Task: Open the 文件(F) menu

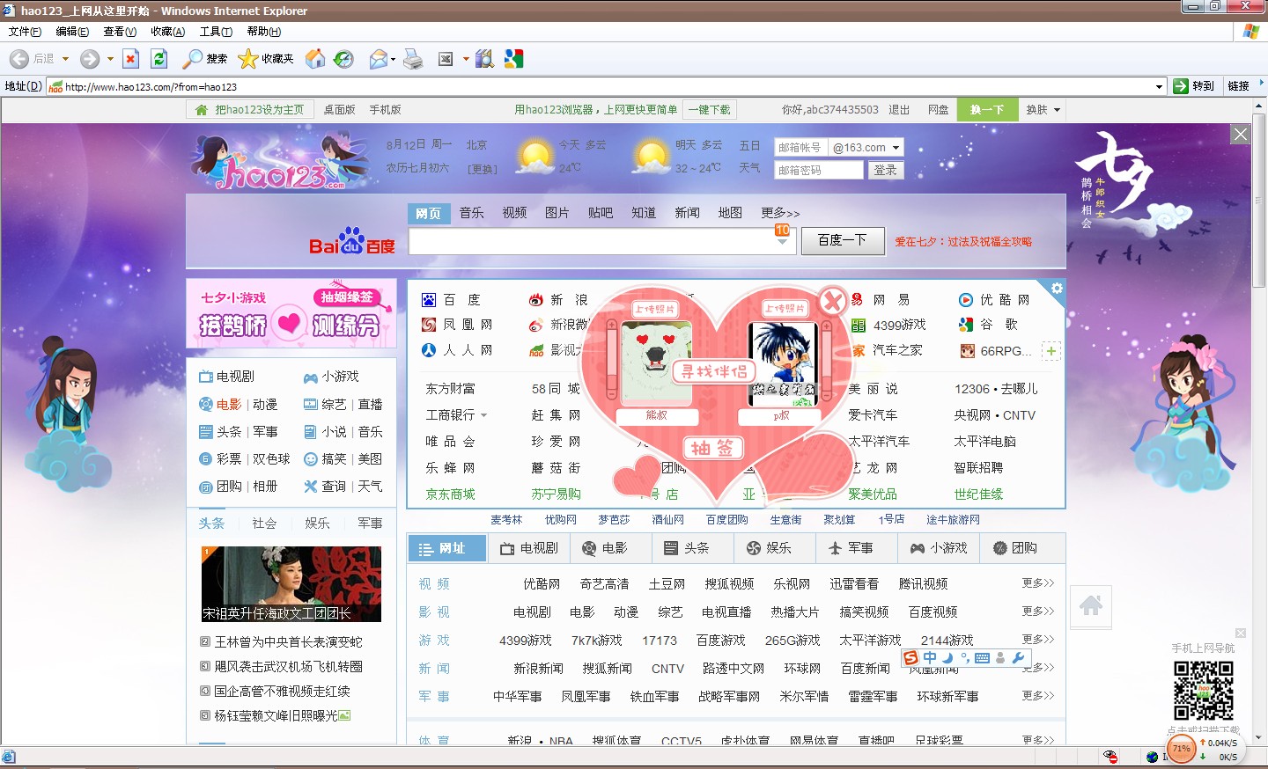Action: tap(25, 32)
